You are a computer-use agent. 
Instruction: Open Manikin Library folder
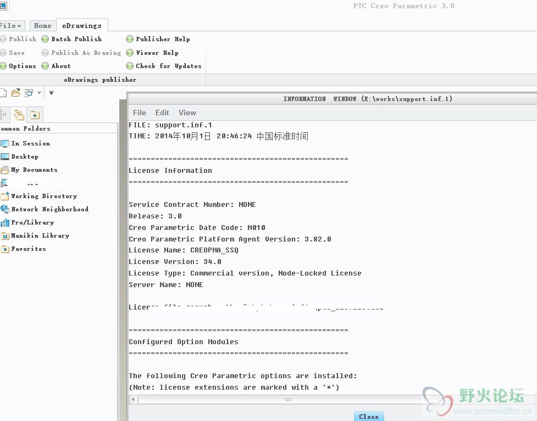(x=35, y=235)
